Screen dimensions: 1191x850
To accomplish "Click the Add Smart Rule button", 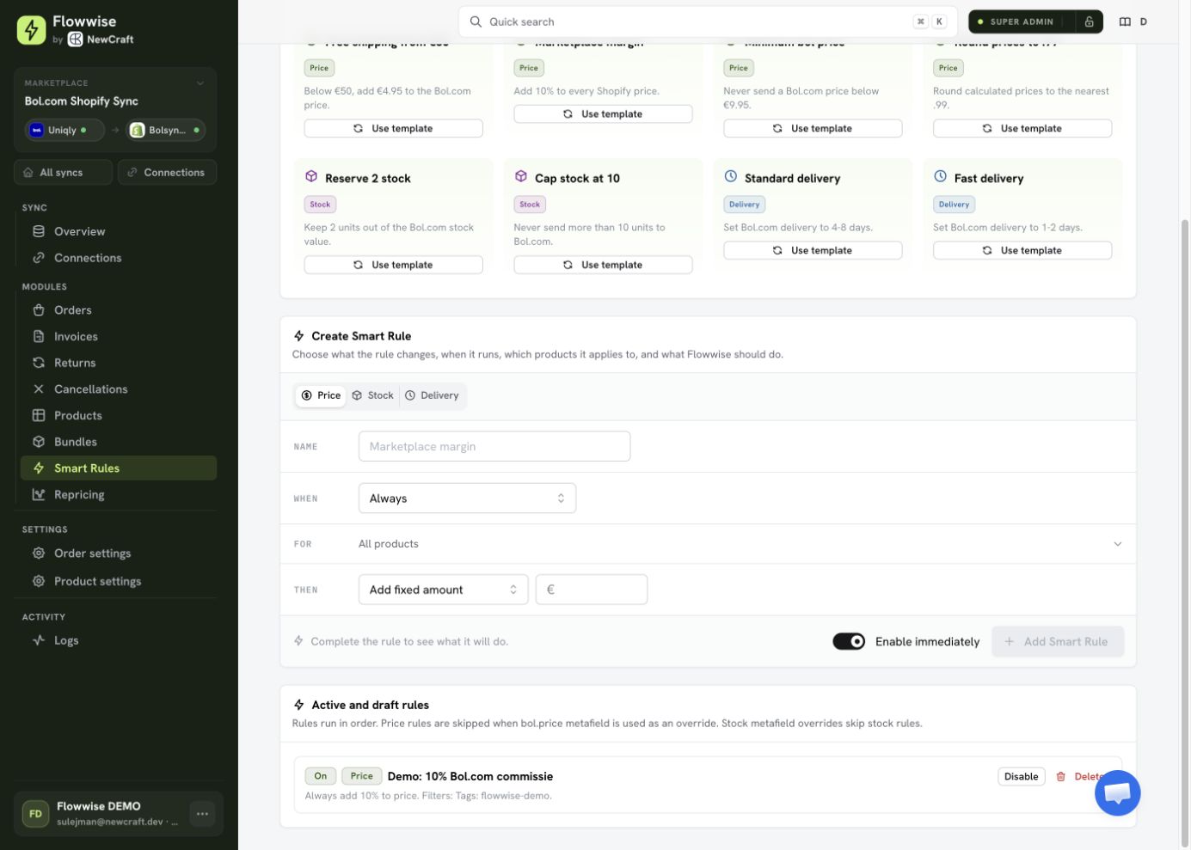I will [x=1058, y=641].
